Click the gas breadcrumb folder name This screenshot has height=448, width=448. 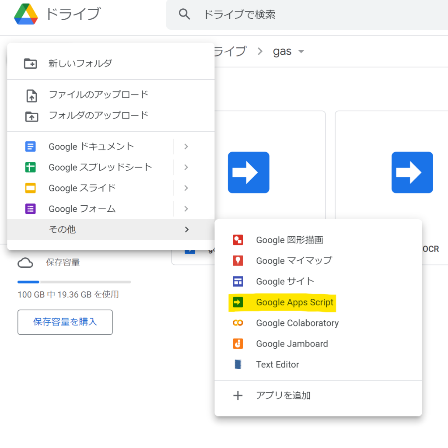tap(282, 52)
